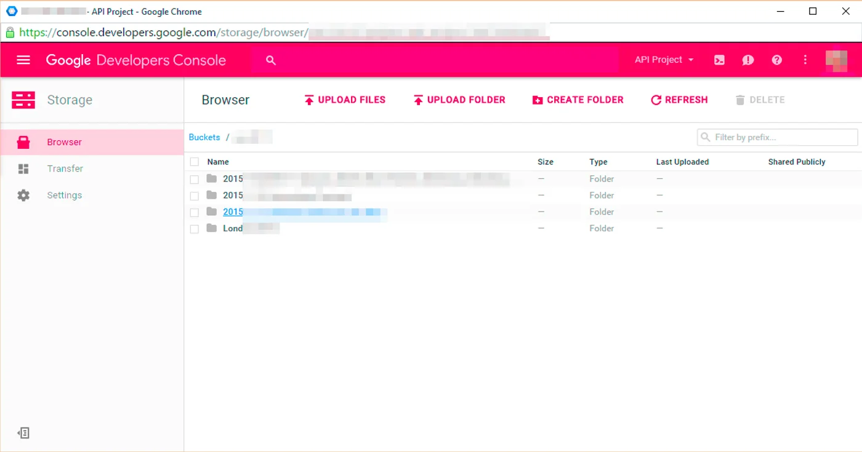Click the pink search bar field
Viewport: 862px width, 452px height.
[435, 60]
